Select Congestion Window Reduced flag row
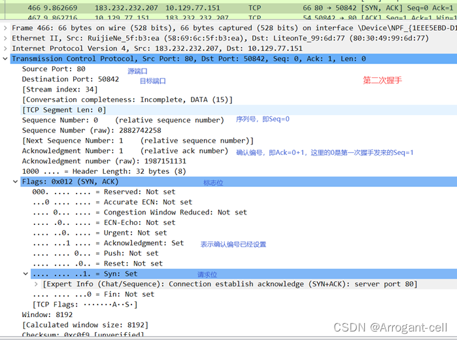The image size is (457, 340). coord(140,212)
